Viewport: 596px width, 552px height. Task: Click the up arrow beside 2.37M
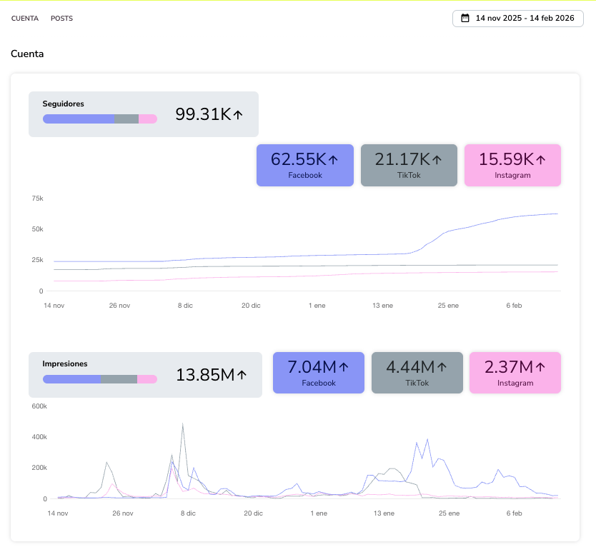pos(540,367)
